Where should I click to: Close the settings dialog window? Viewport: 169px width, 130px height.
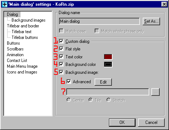[164, 4]
